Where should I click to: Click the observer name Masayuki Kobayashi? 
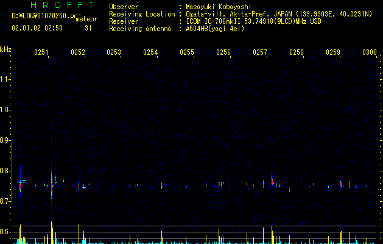coord(219,7)
